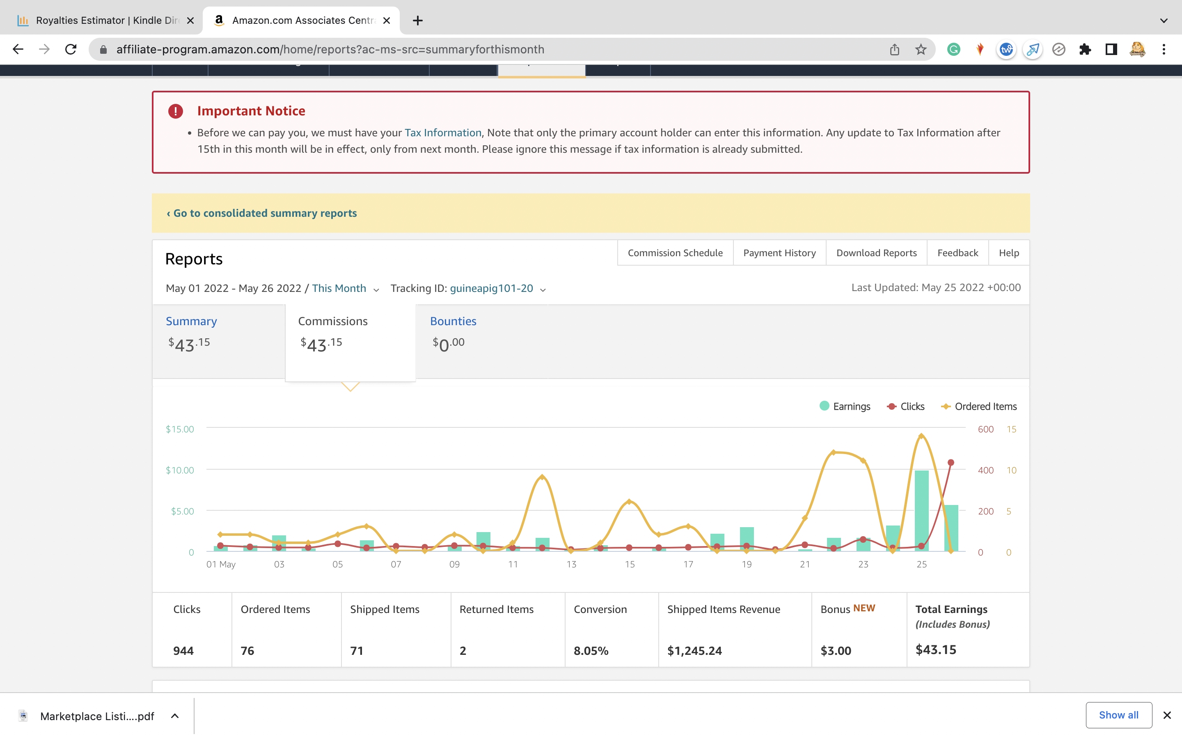This screenshot has width=1182, height=739.
Task: Open Payment History
Action: (779, 252)
